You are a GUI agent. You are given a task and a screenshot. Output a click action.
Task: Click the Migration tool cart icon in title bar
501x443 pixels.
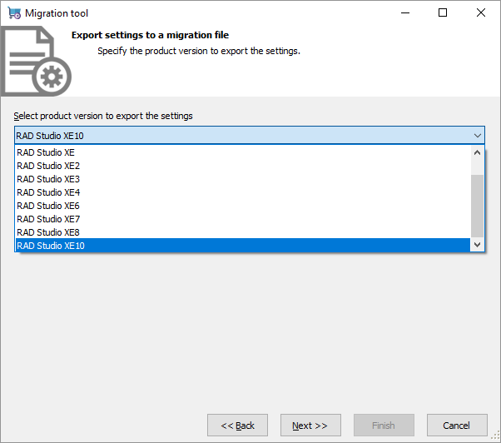14,13
